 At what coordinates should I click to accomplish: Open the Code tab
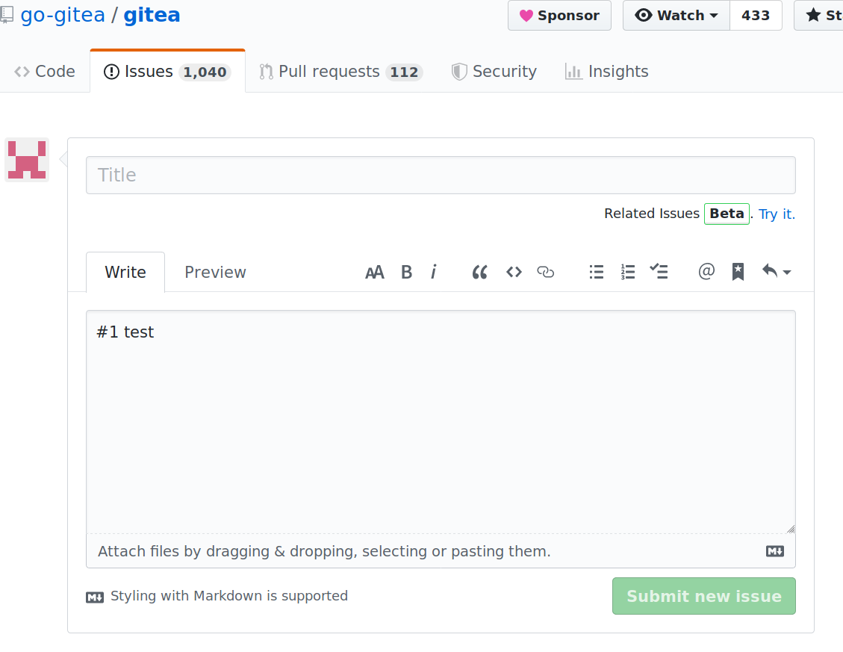click(45, 72)
